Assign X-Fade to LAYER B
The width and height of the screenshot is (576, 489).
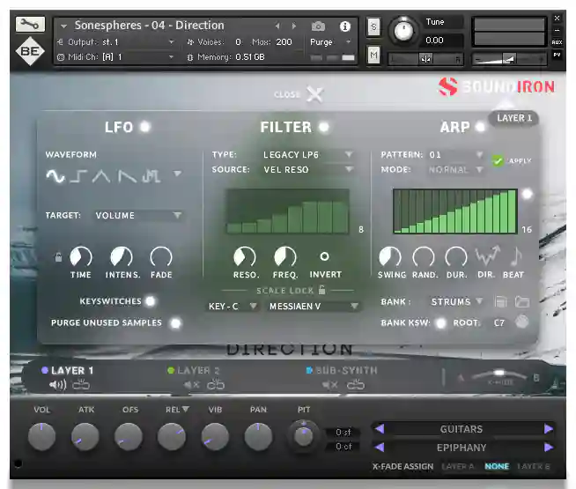coord(534,466)
